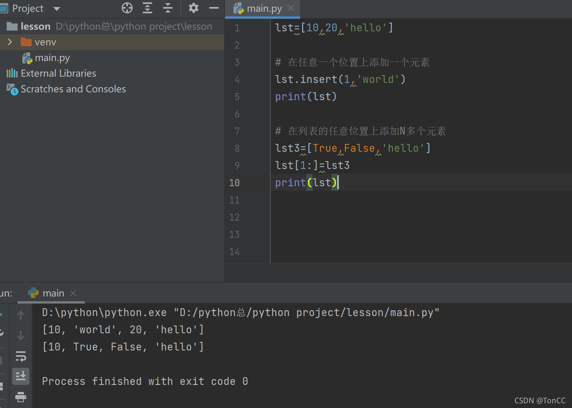Image resolution: width=572 pixels, height=408 pixels.
Task: Click the Print icon in run console
Action: [21, 397]
